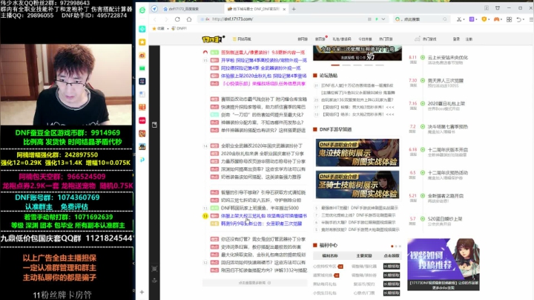Click the scan icon above TOP
Viewport: 534px width, 300px height.
154,269
